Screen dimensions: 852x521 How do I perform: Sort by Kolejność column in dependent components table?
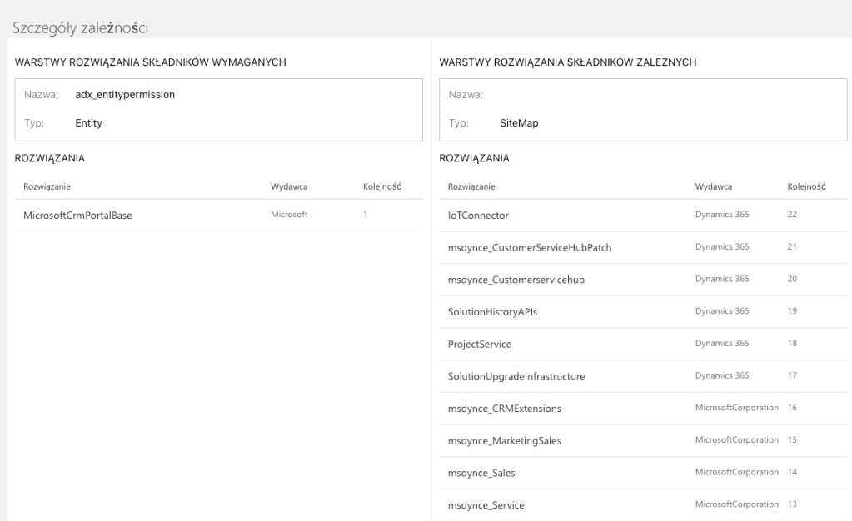tap(806, 186)
